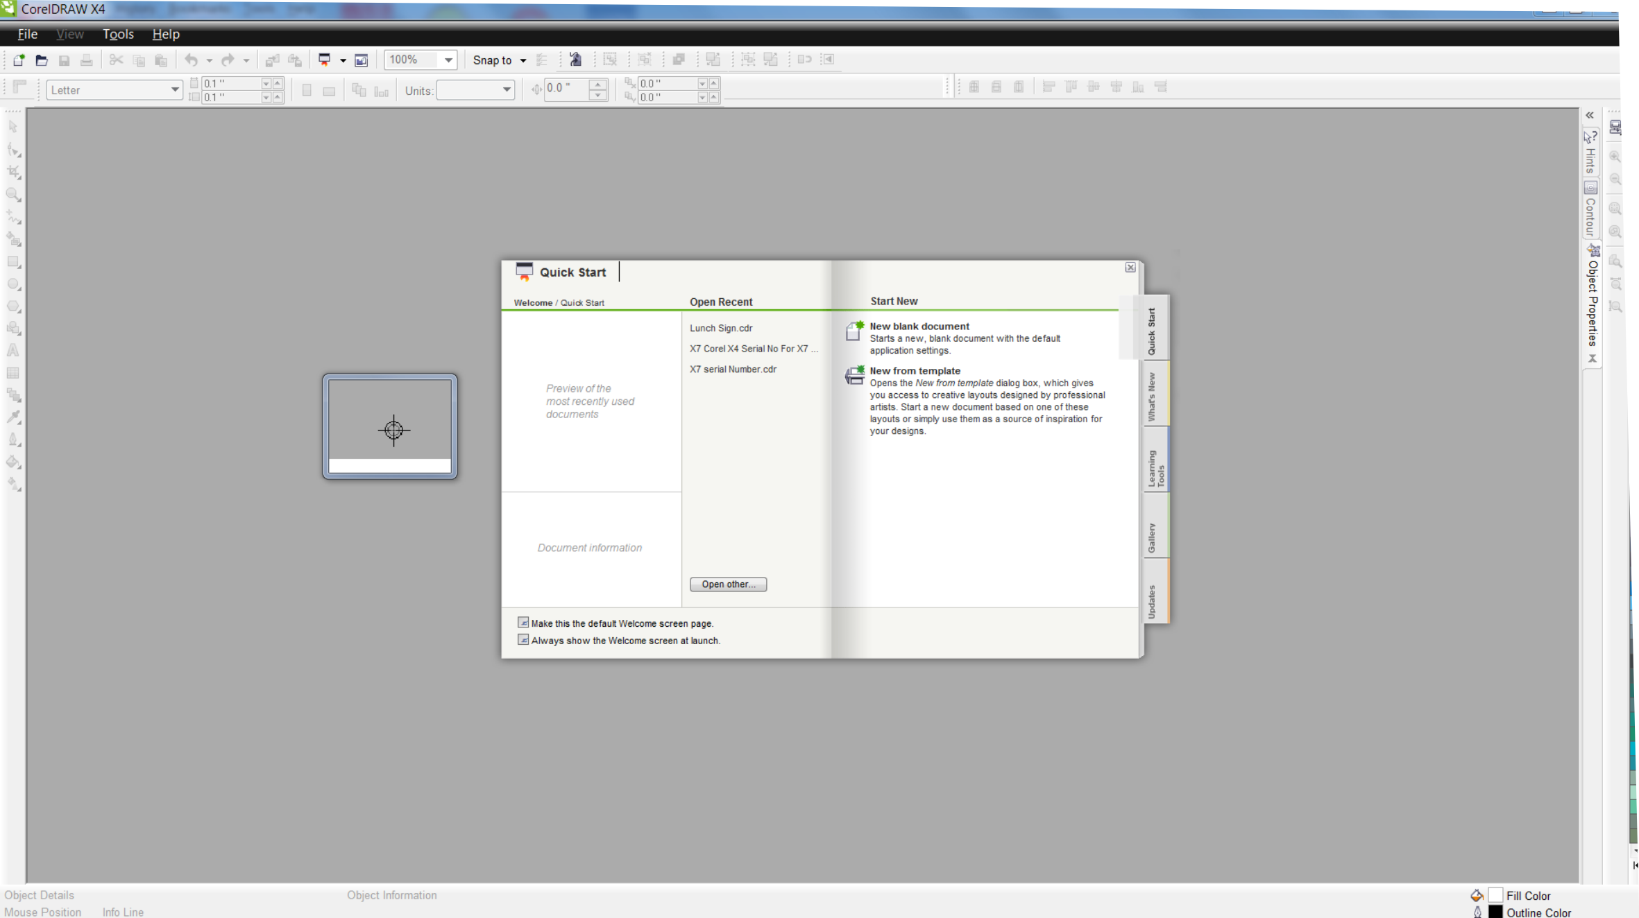Select the Eyedropper tool
The height and width of the screenshot is (918, 1639).
point(13,417)
